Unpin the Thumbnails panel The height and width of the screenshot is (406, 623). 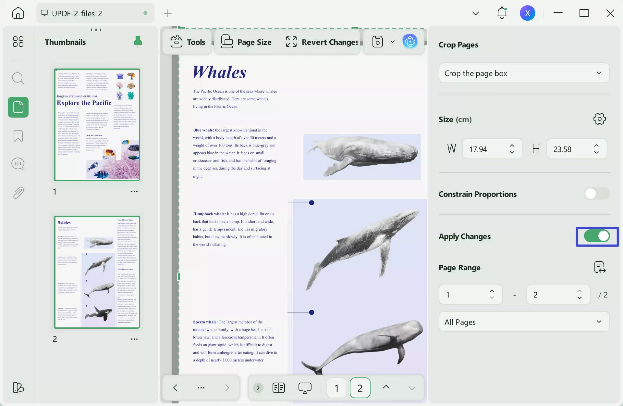(x=138, y=42)
